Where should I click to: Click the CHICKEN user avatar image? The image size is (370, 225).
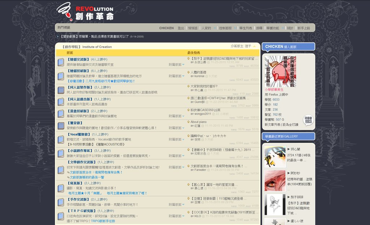pyautogui.click(x=280, y=71)
